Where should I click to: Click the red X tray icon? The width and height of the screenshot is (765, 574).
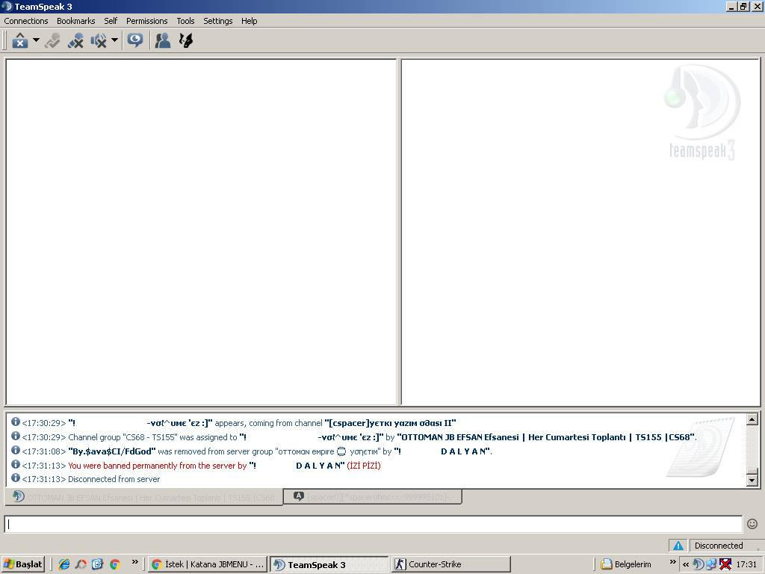coord(725,564)
